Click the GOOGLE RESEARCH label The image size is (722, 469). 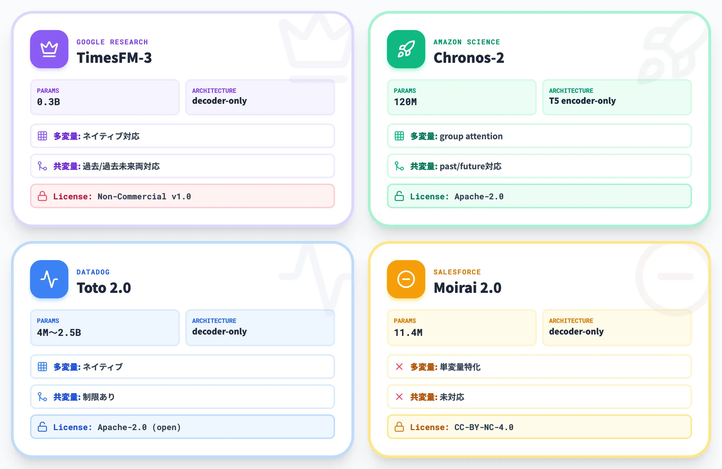[x=112, y=42]
